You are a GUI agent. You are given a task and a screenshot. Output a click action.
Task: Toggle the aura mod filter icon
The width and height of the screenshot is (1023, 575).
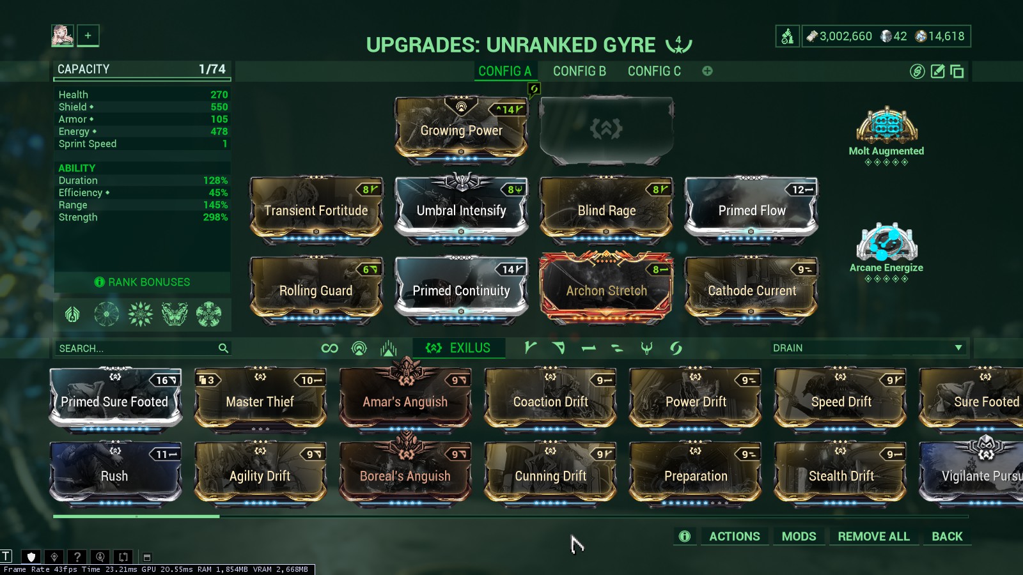coord(359,348)
